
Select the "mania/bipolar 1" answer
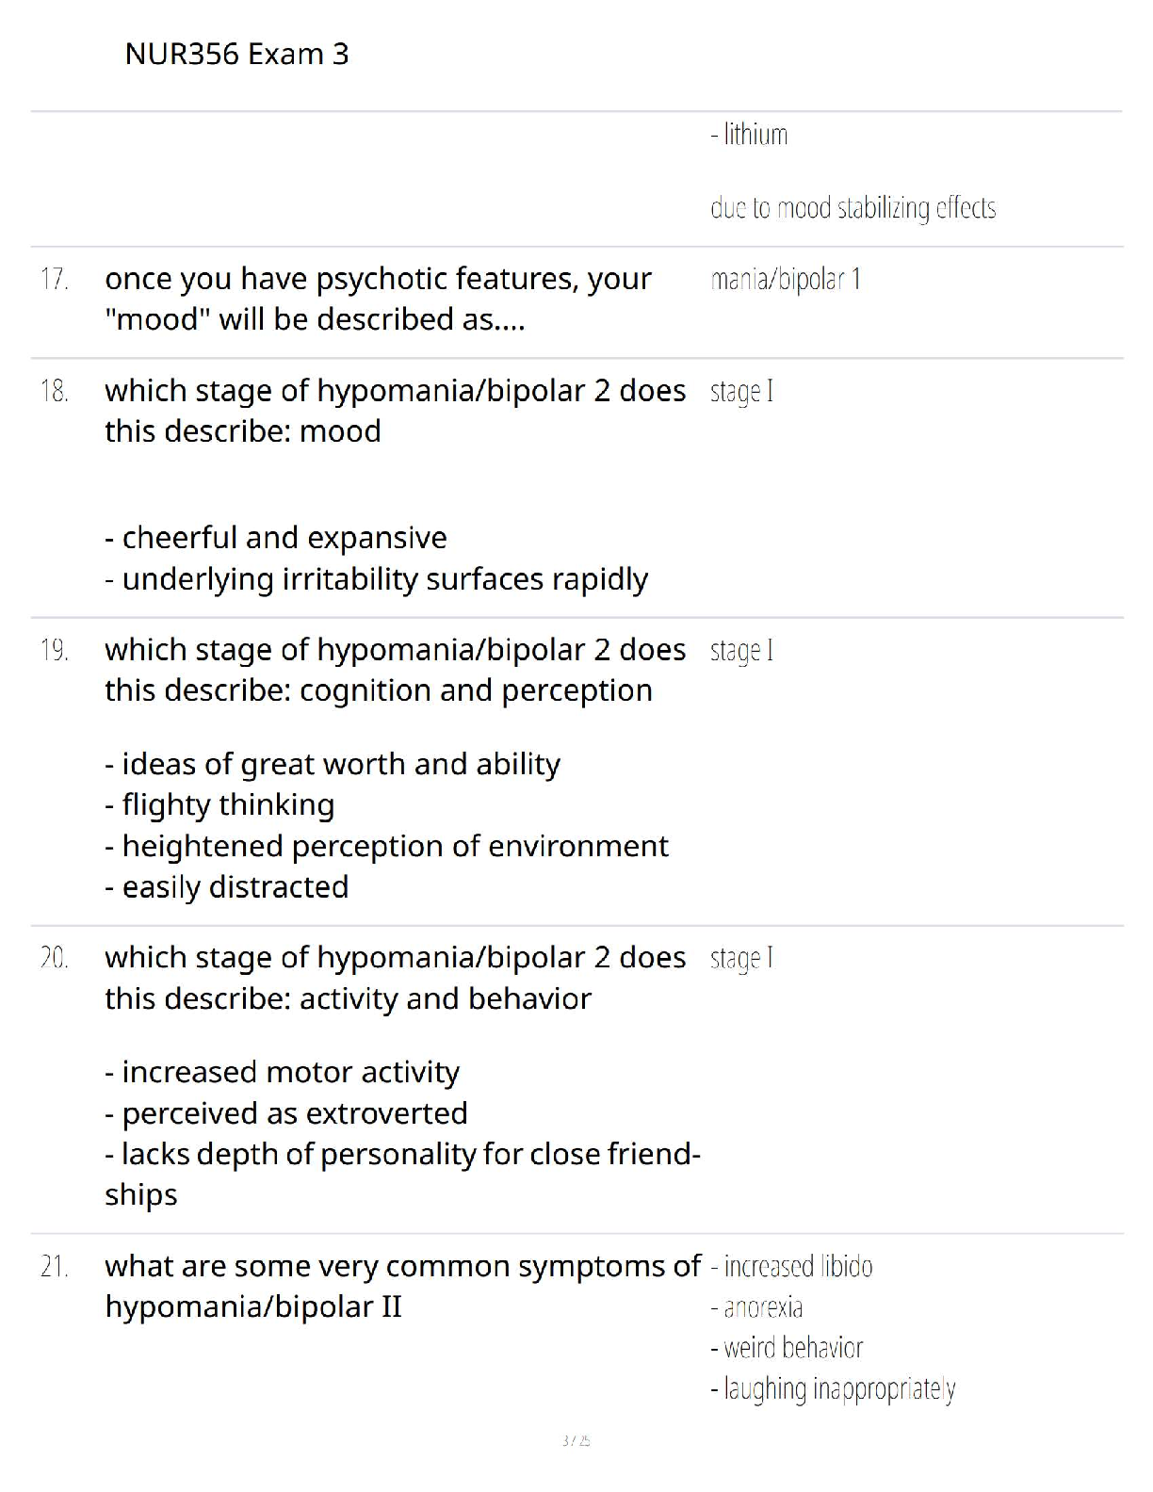[x=785, y=280]
